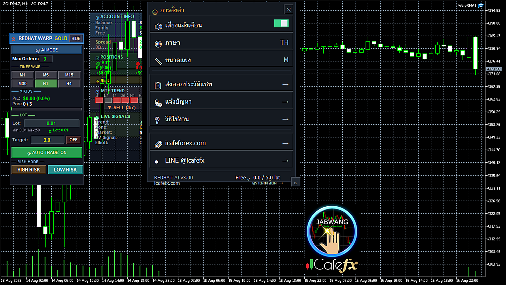The height and width of the screenshot is (285, 506).
Task: Click the red H1 trend box
Action: pyautogui.click(x=134, y=100)
